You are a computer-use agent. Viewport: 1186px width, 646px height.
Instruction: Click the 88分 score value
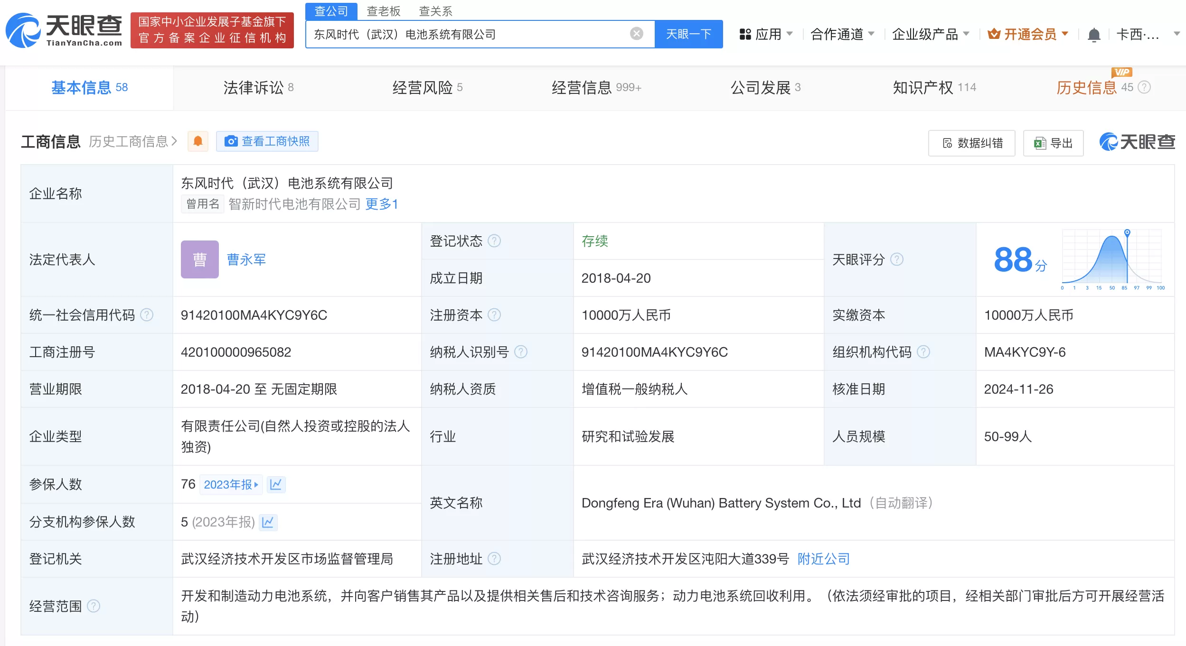[x=1020, y=260]
